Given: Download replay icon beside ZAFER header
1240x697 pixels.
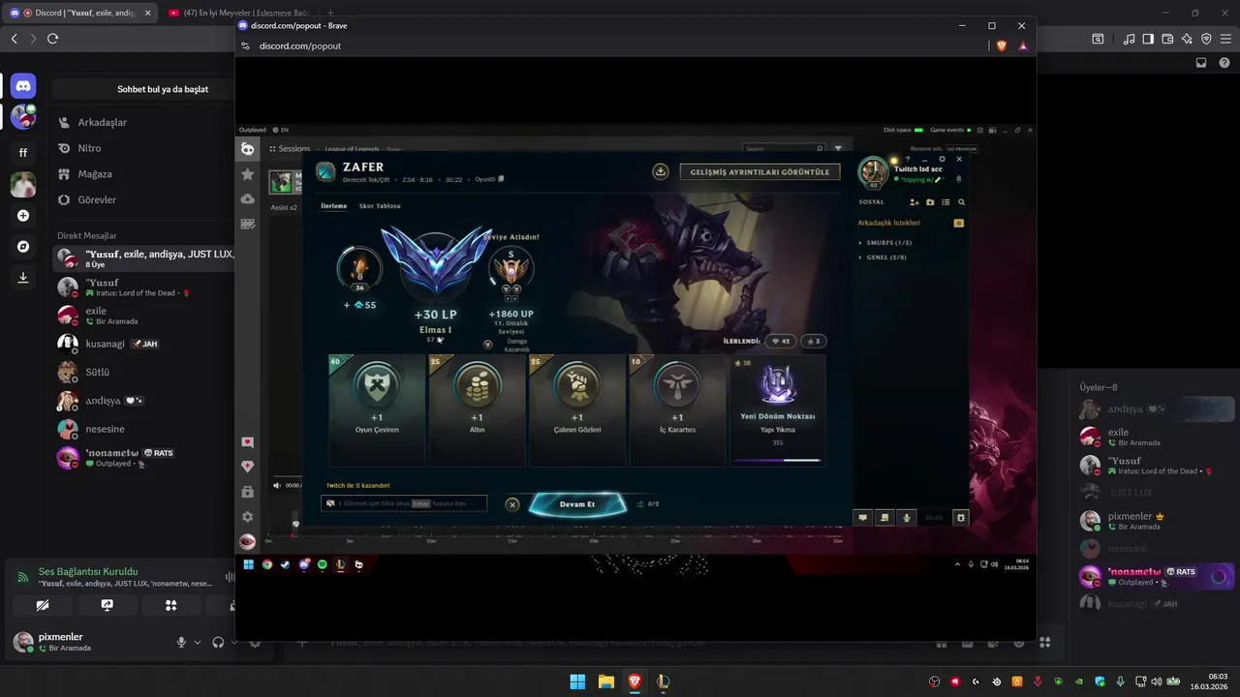Looking at the screenshot, I should click(661, 171).
